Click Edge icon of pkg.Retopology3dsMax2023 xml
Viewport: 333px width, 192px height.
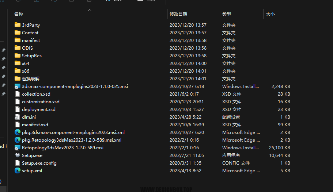(x=18, y=140)
